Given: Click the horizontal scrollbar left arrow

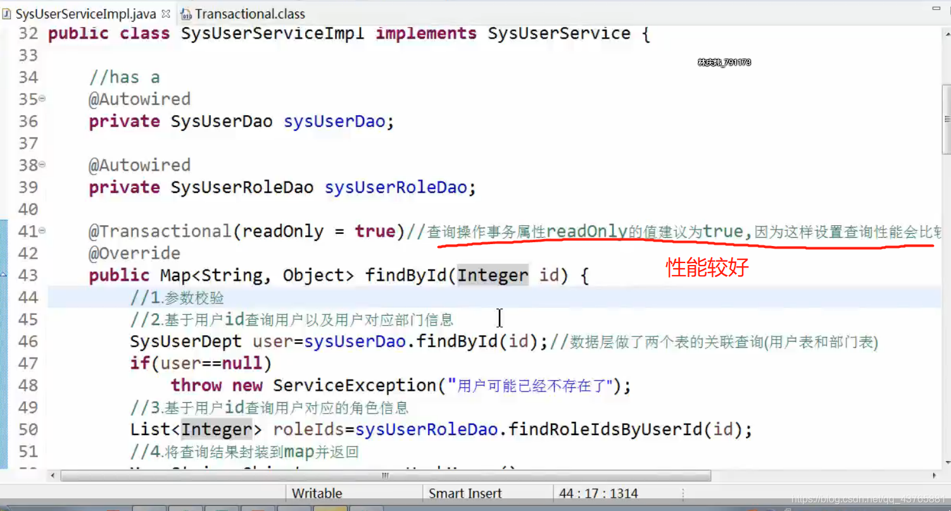Looking at the screenshot, I should pos(53,475).
